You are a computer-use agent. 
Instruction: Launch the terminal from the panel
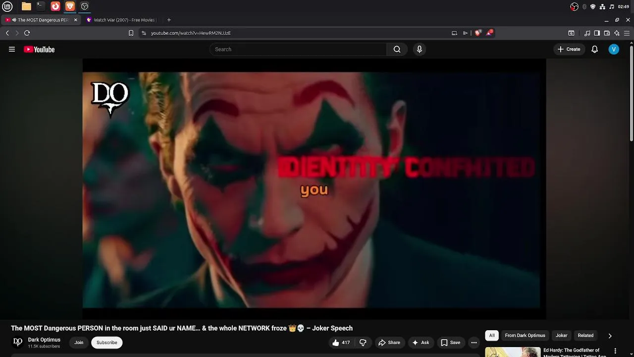[x=41, y=6]
